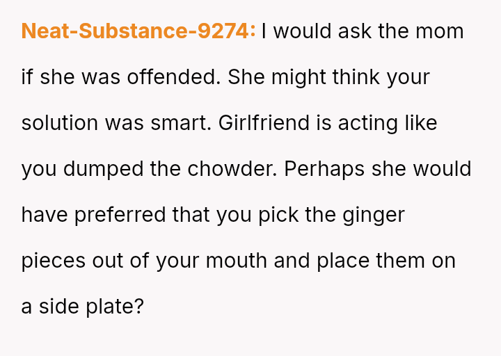Click the word "pick" in the comment
This screenshot has width=501, height=356.
278,215
